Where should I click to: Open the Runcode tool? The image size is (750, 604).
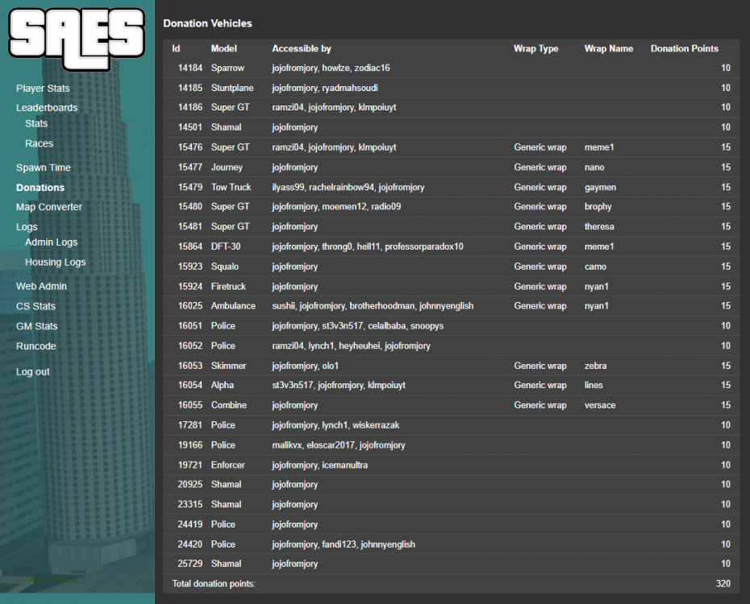pos(35,345)
